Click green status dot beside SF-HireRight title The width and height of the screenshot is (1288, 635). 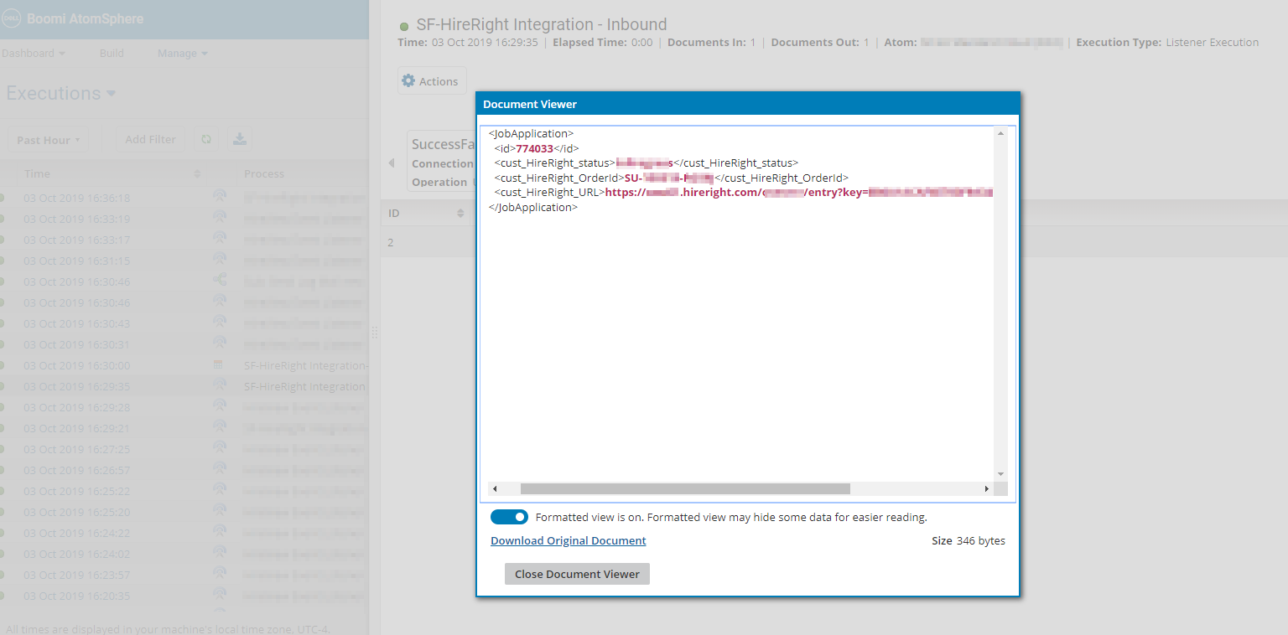(x=404, y=27)
